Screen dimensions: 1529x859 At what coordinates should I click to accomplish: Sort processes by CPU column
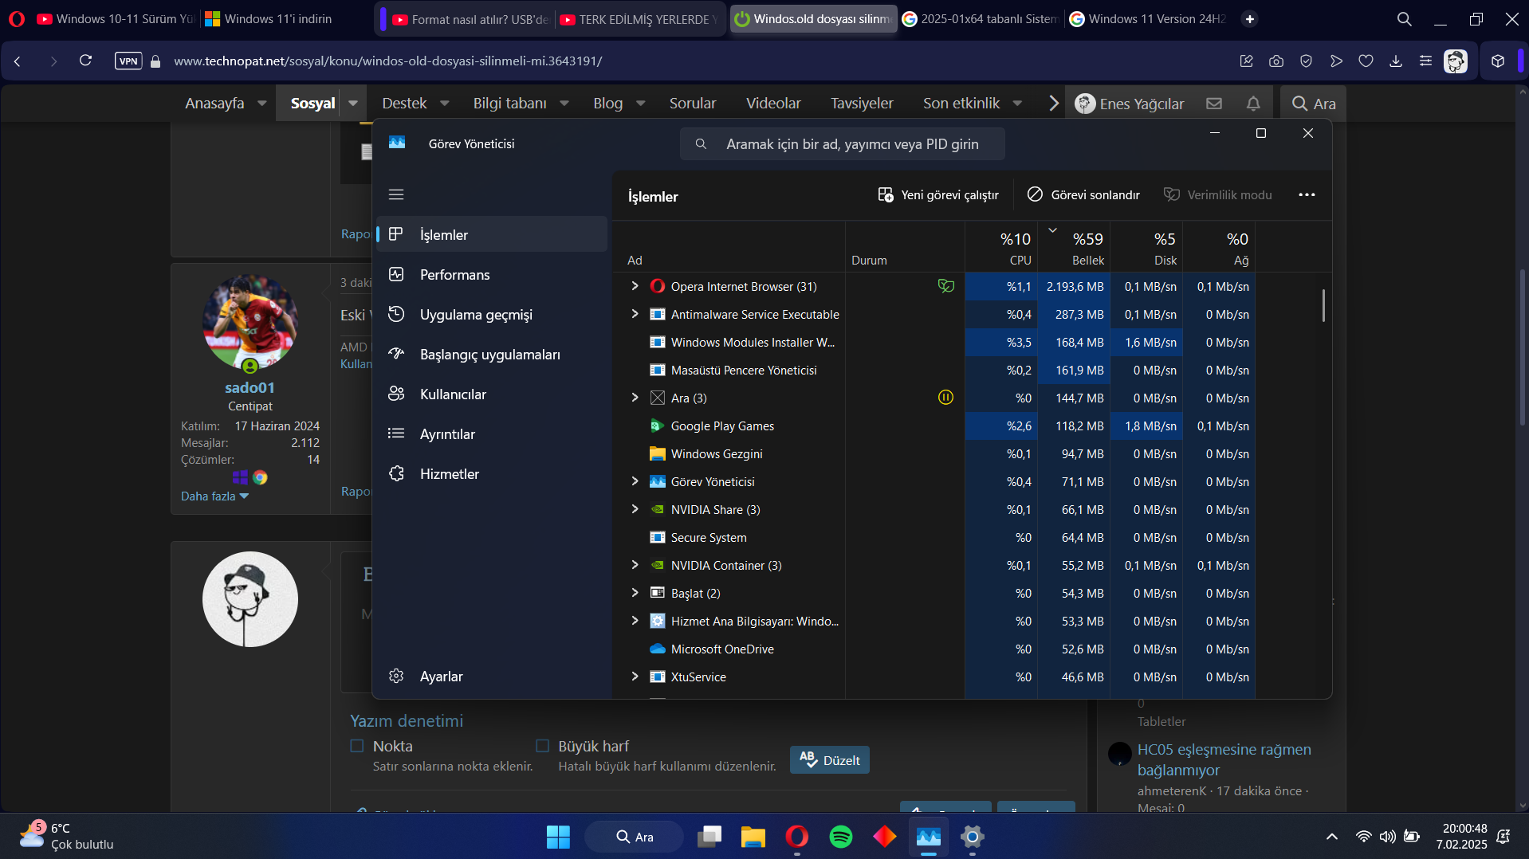point(1001,248)
